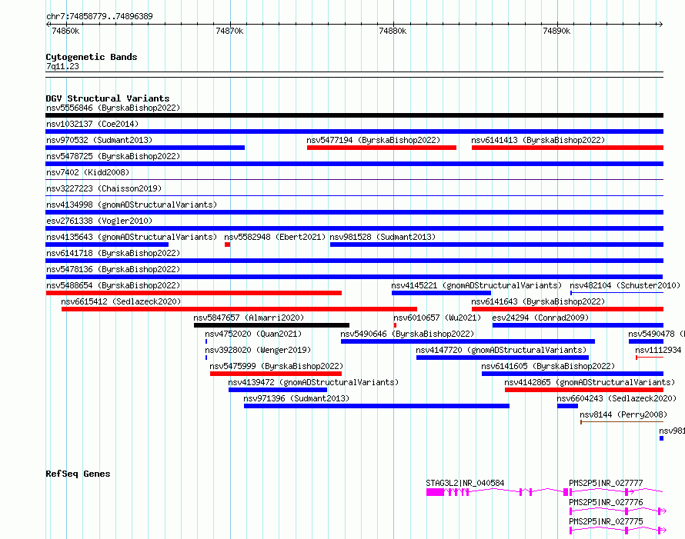Viewport: 685px width, 539px height.
Task: Click the blue nsv971396 variant bar
Action: [x=376, y=406]
